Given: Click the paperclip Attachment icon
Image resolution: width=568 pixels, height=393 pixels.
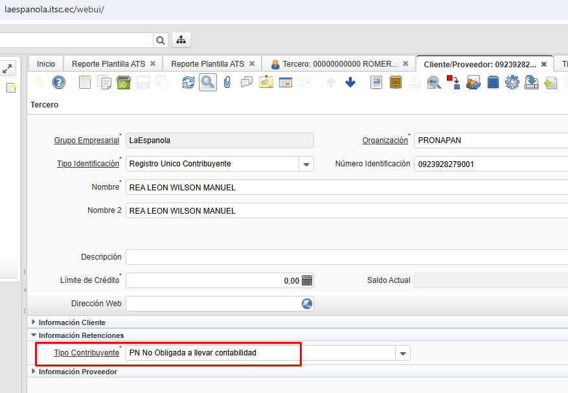Looking at the screenshot, I should point(227,82).
